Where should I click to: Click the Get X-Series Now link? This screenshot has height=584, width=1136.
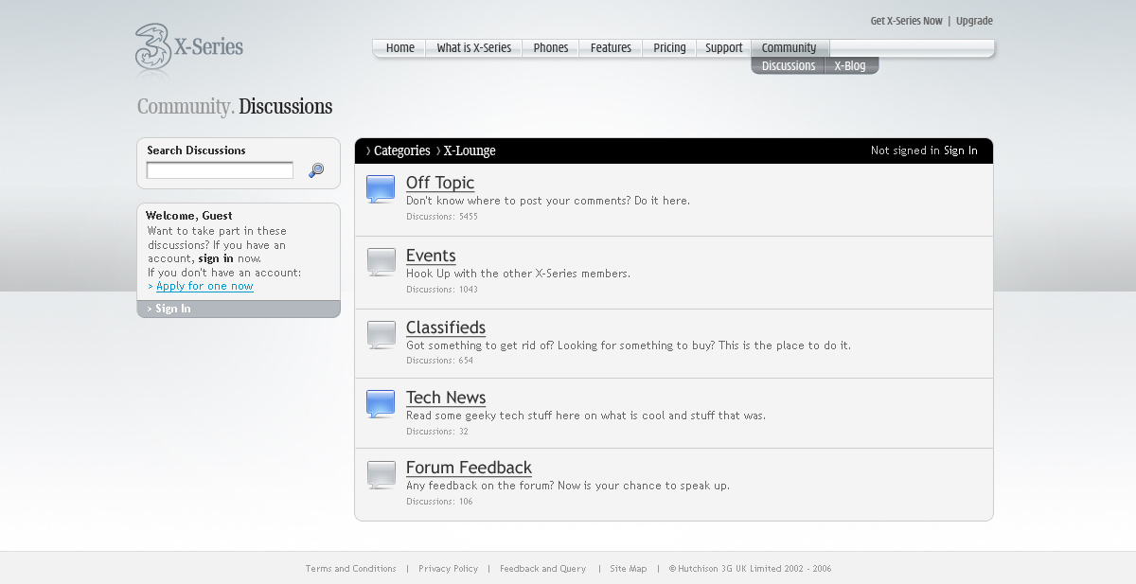906,21
